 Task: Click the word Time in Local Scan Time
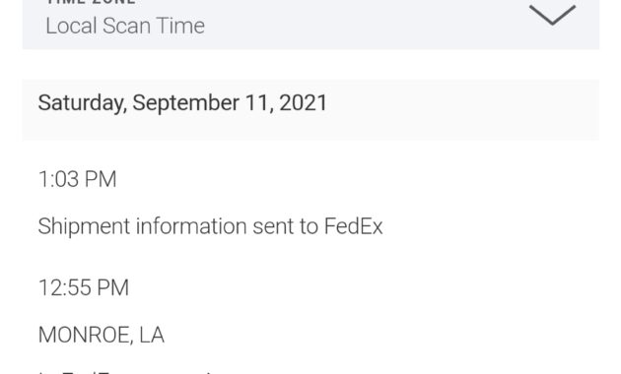click(180, 26)
